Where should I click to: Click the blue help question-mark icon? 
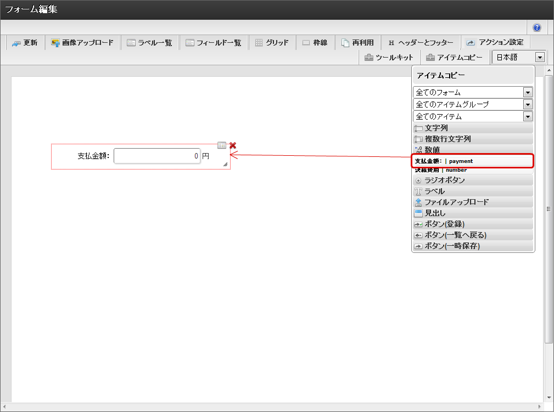point(536,27)
